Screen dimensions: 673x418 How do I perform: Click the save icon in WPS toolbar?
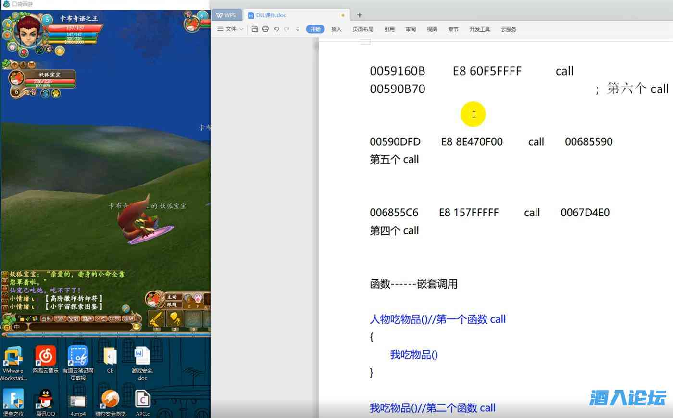pyautogui.click(x=255, y=29)
